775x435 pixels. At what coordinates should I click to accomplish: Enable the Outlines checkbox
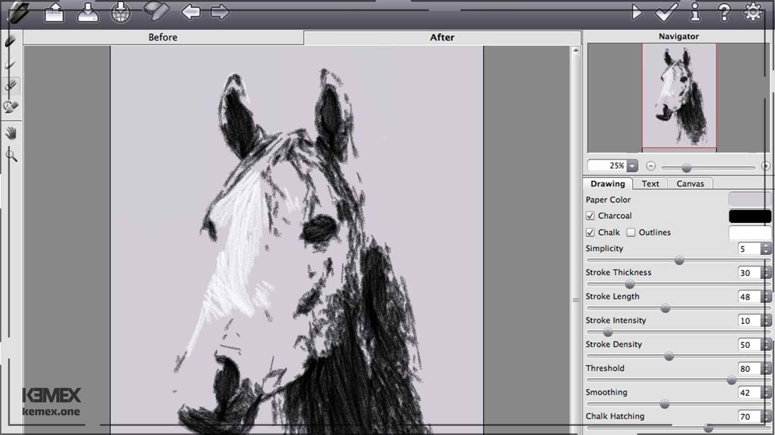tap(631, 232)
